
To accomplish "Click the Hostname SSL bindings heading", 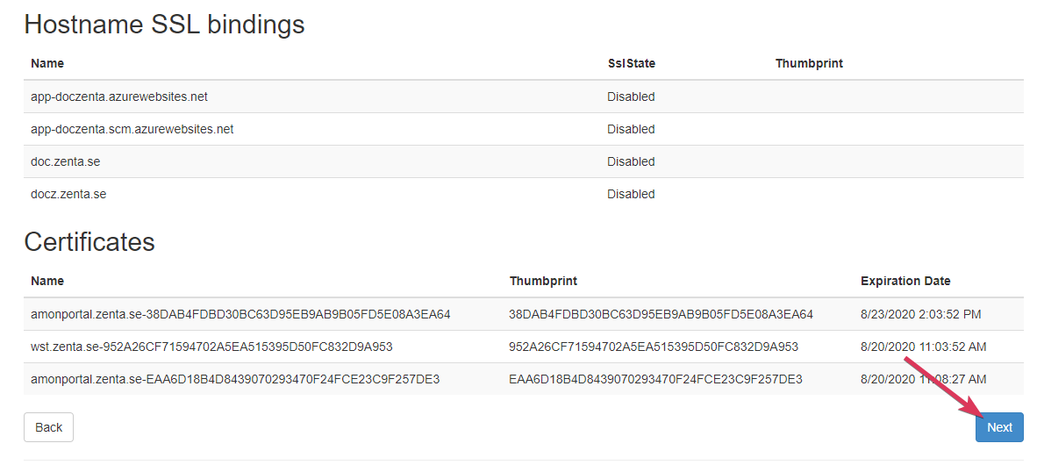I will click(x=164, y=25).
